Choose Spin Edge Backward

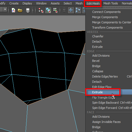click(105, 103)
